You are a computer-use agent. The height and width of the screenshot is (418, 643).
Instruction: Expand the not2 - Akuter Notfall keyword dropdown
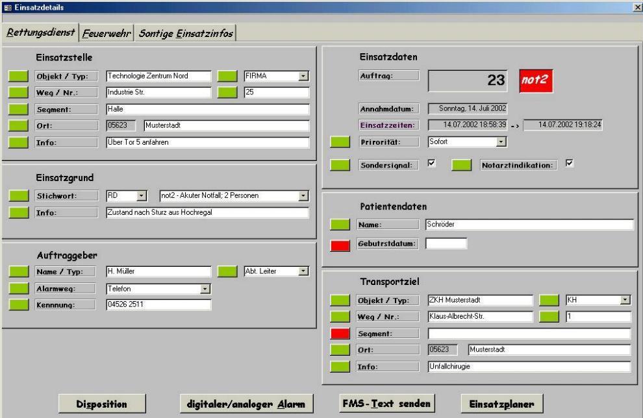[x=303, y=195]
